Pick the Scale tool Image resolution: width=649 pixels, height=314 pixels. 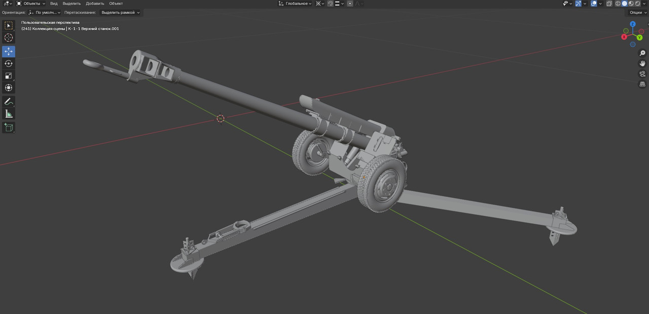(9, 76)
